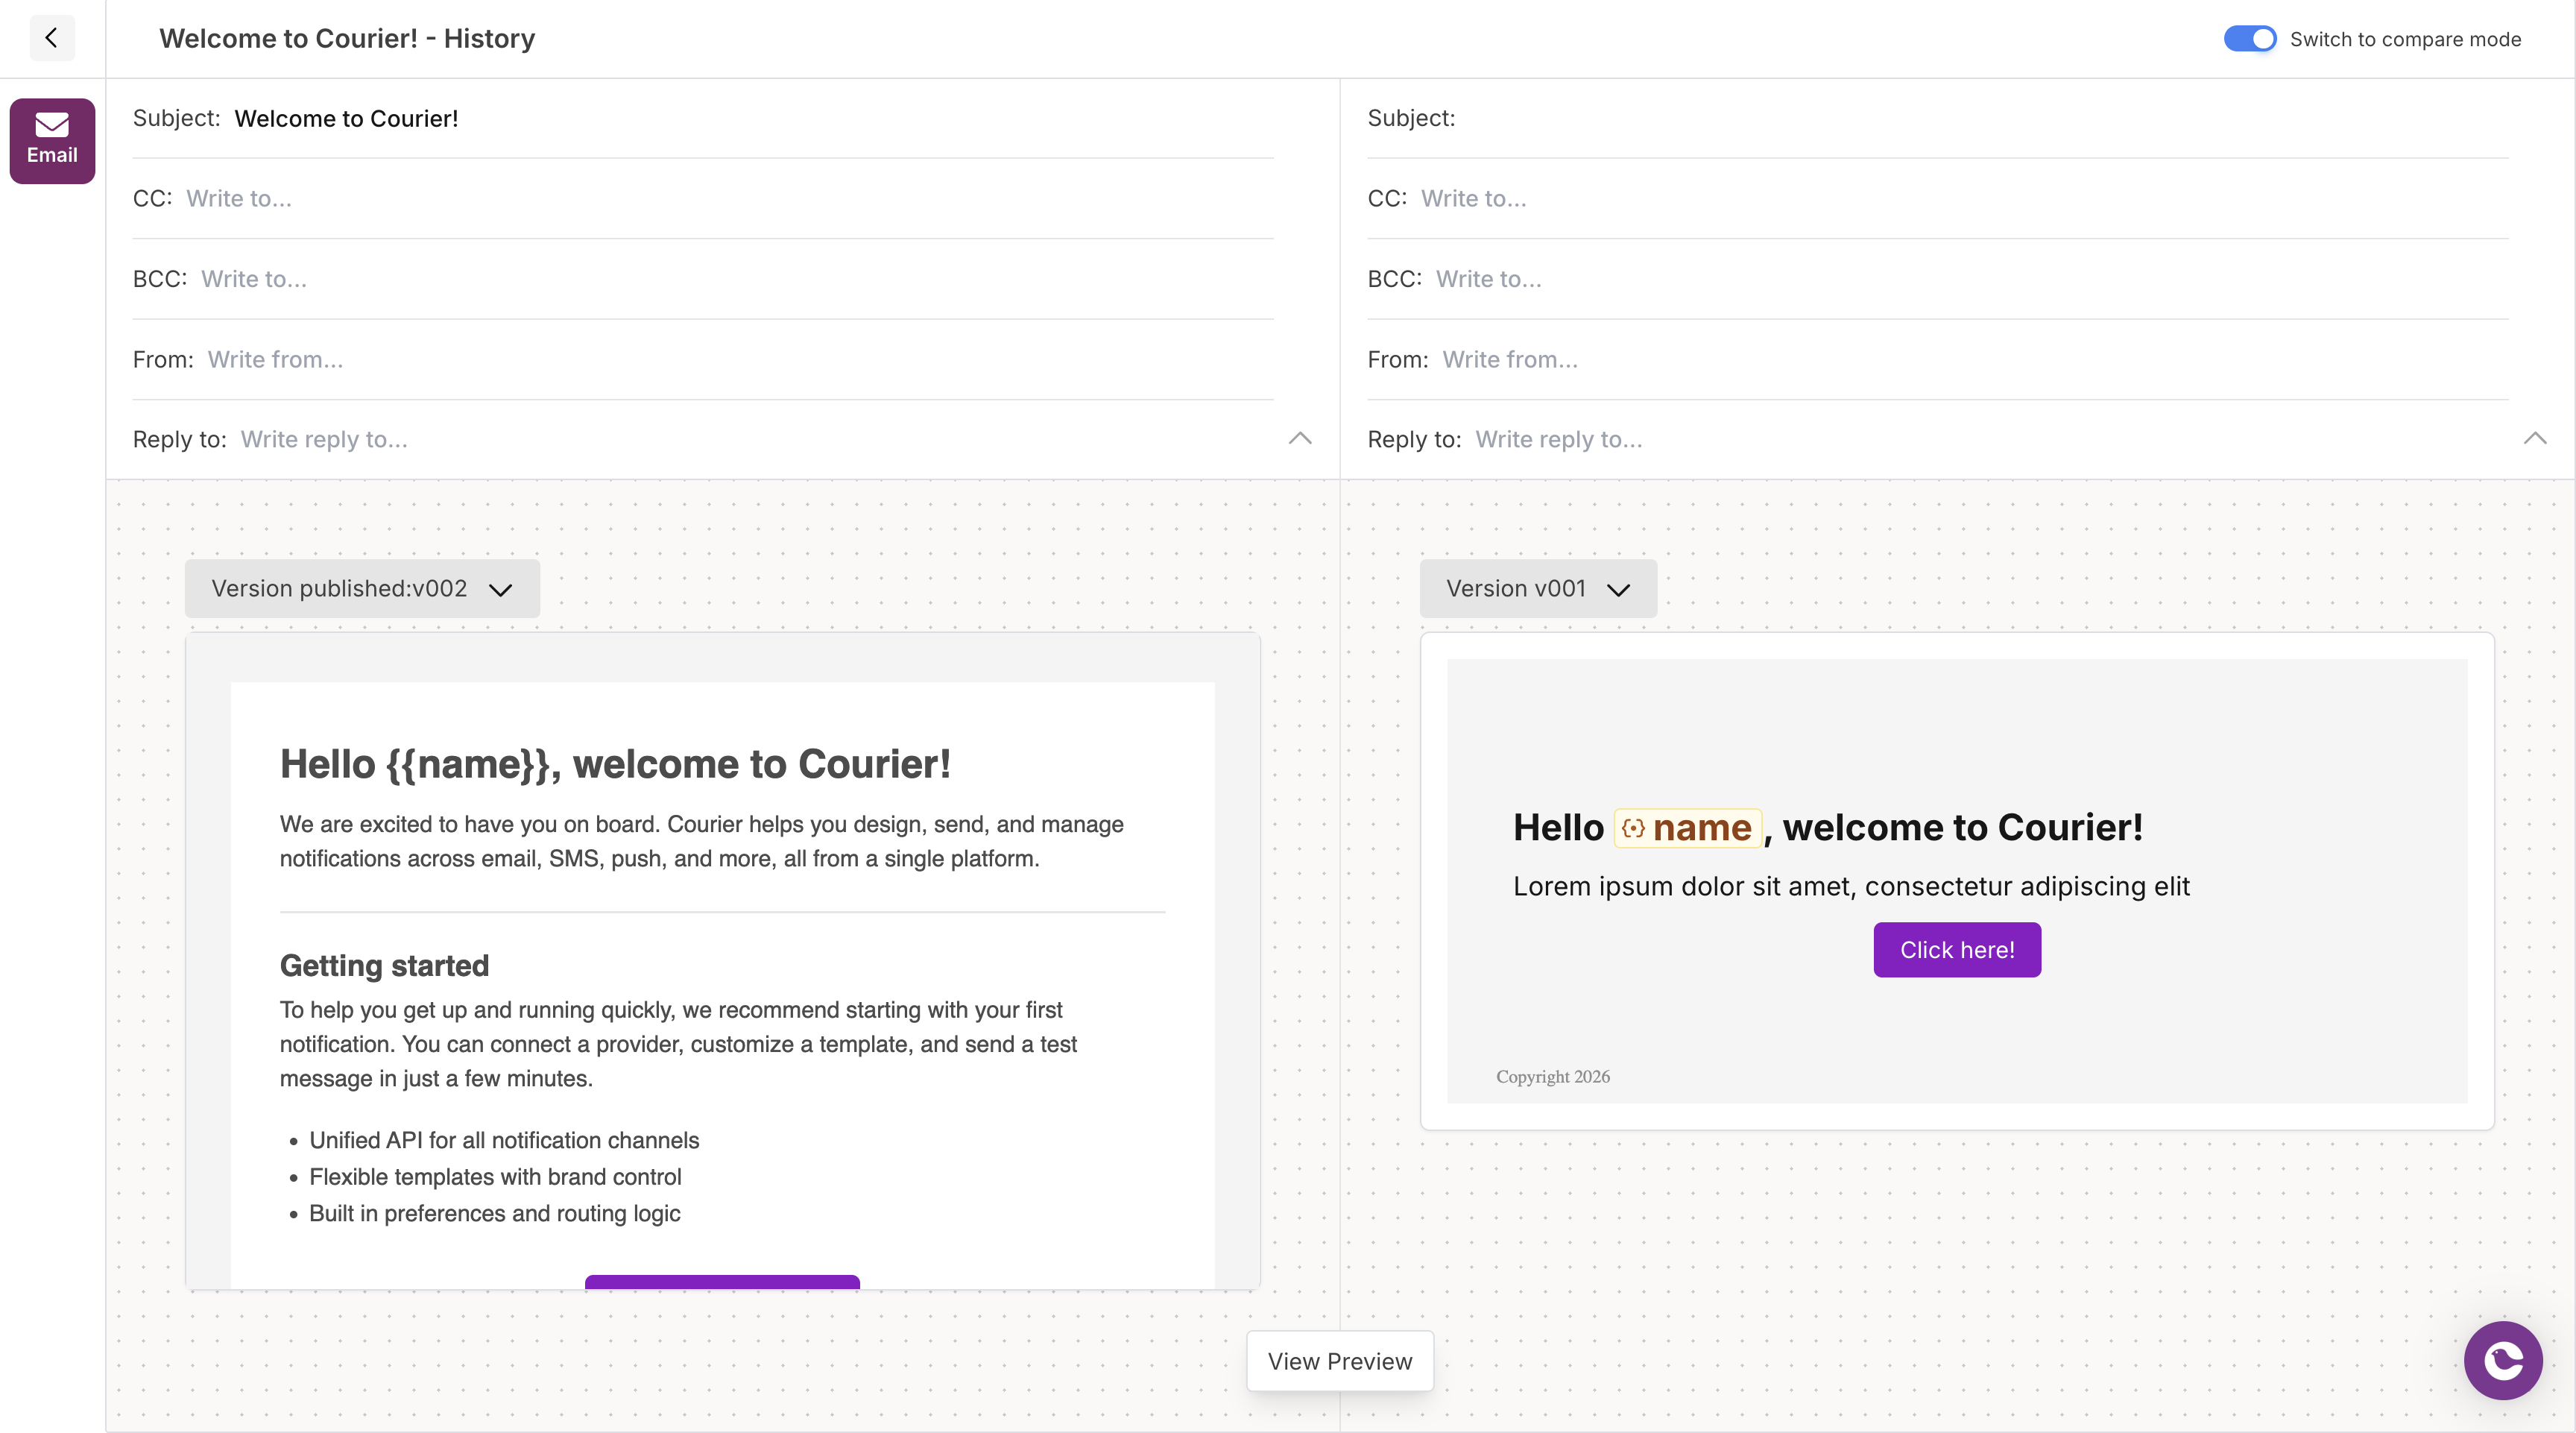Click the purple Click here! button in preview
This screenshot has width=2576, height=1433.
pyautogui.click(x=1957, y=949)
